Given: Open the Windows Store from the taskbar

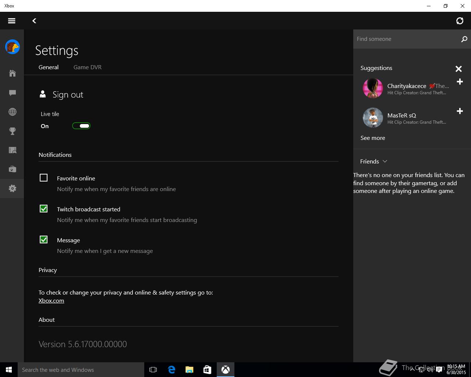Looking at the screenshot, I should [x=207, y=370].
